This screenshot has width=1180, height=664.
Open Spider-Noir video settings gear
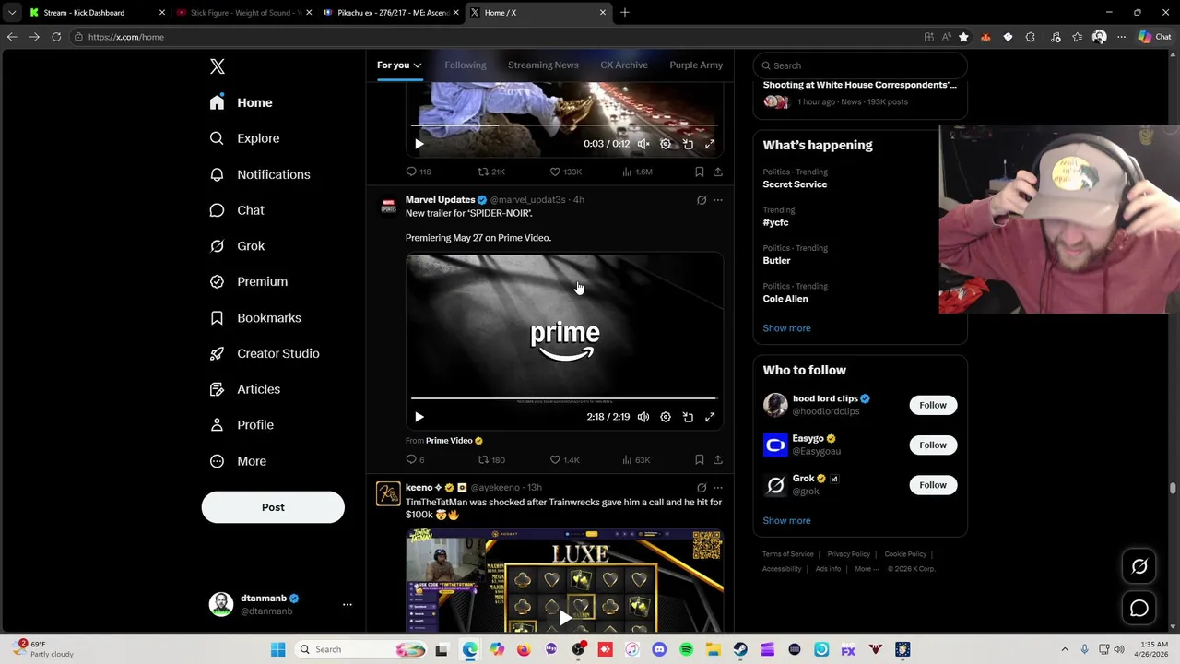pyautogui.click(x=666, y=417)
